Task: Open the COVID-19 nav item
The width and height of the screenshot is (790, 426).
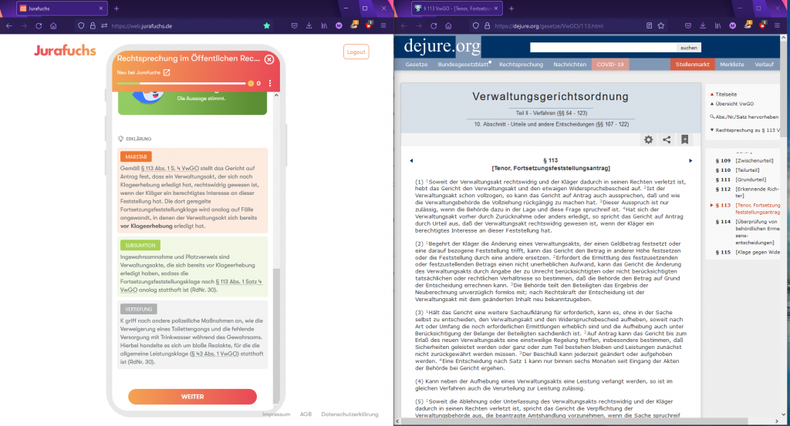Action: 610,65
